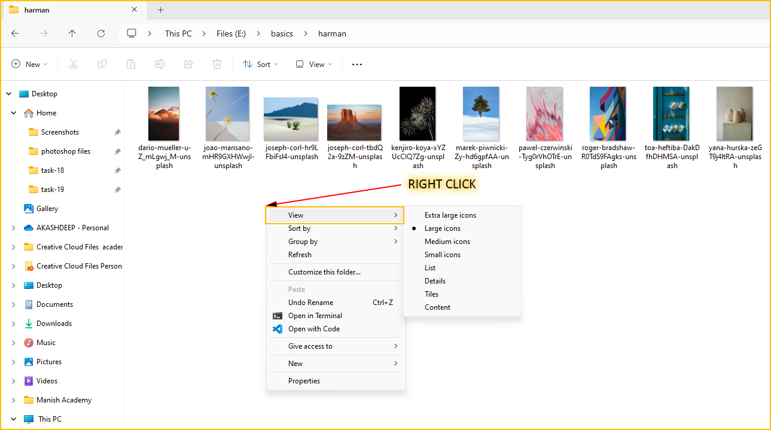The image size is (771, 430).
Task: Open the Downloads folder in sidebar
Action: [54, 324]
